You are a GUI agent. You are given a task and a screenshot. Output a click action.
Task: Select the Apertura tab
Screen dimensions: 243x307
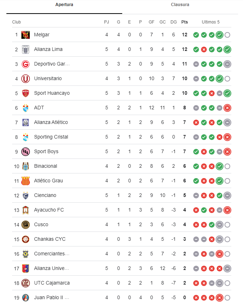tap(64, 5)
